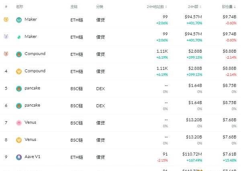Click the yellow icon in Compound row four
Image resolution: width=241 pixels, height=171 pixels.
19,71
